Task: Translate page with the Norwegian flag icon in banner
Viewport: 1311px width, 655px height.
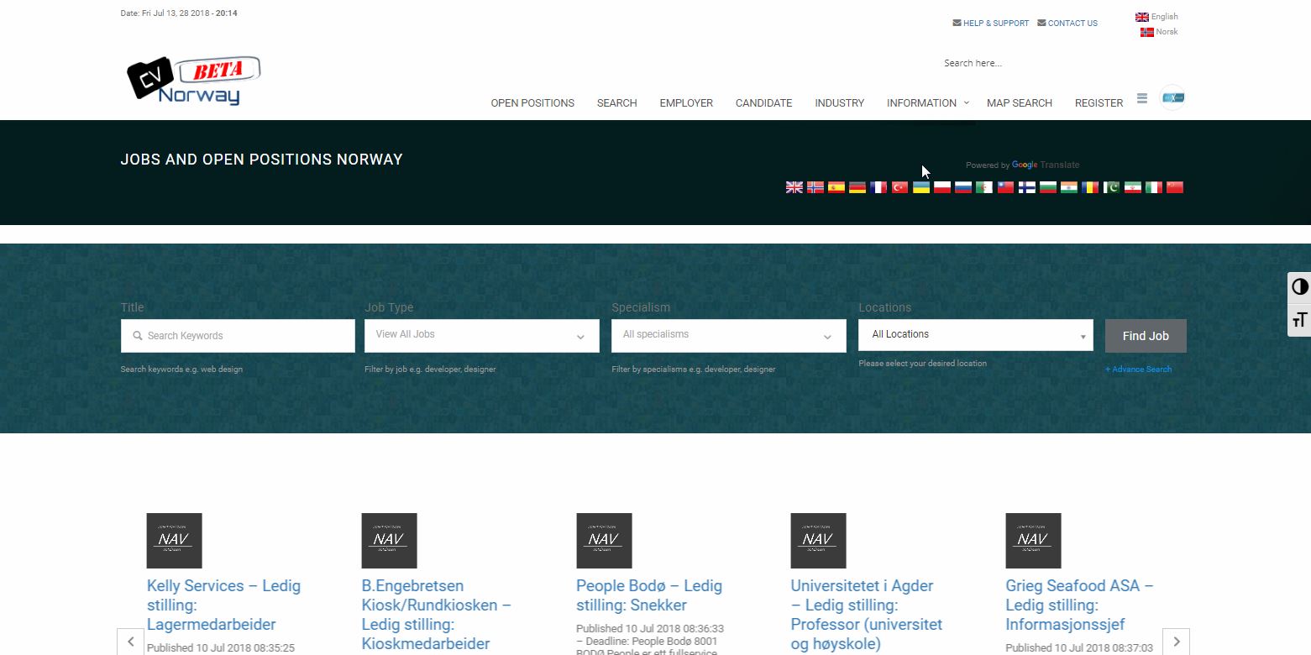Action: pos(815,187)
